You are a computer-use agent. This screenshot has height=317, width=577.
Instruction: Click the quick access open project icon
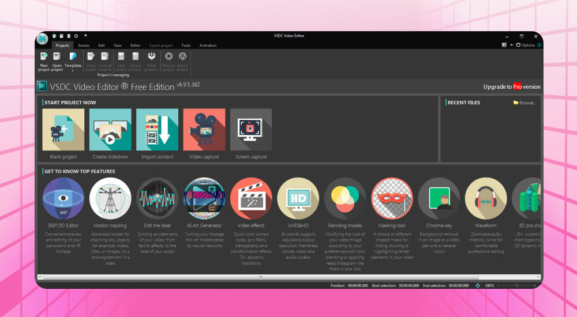62,36
